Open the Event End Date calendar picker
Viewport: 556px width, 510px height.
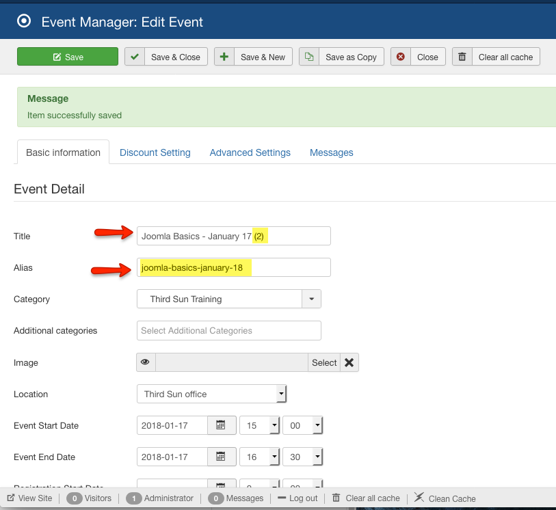[x=221, y=457]
